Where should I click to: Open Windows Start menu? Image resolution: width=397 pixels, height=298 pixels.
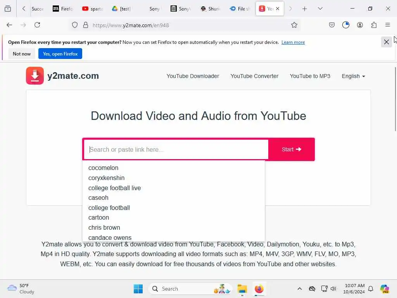(138, 289)
